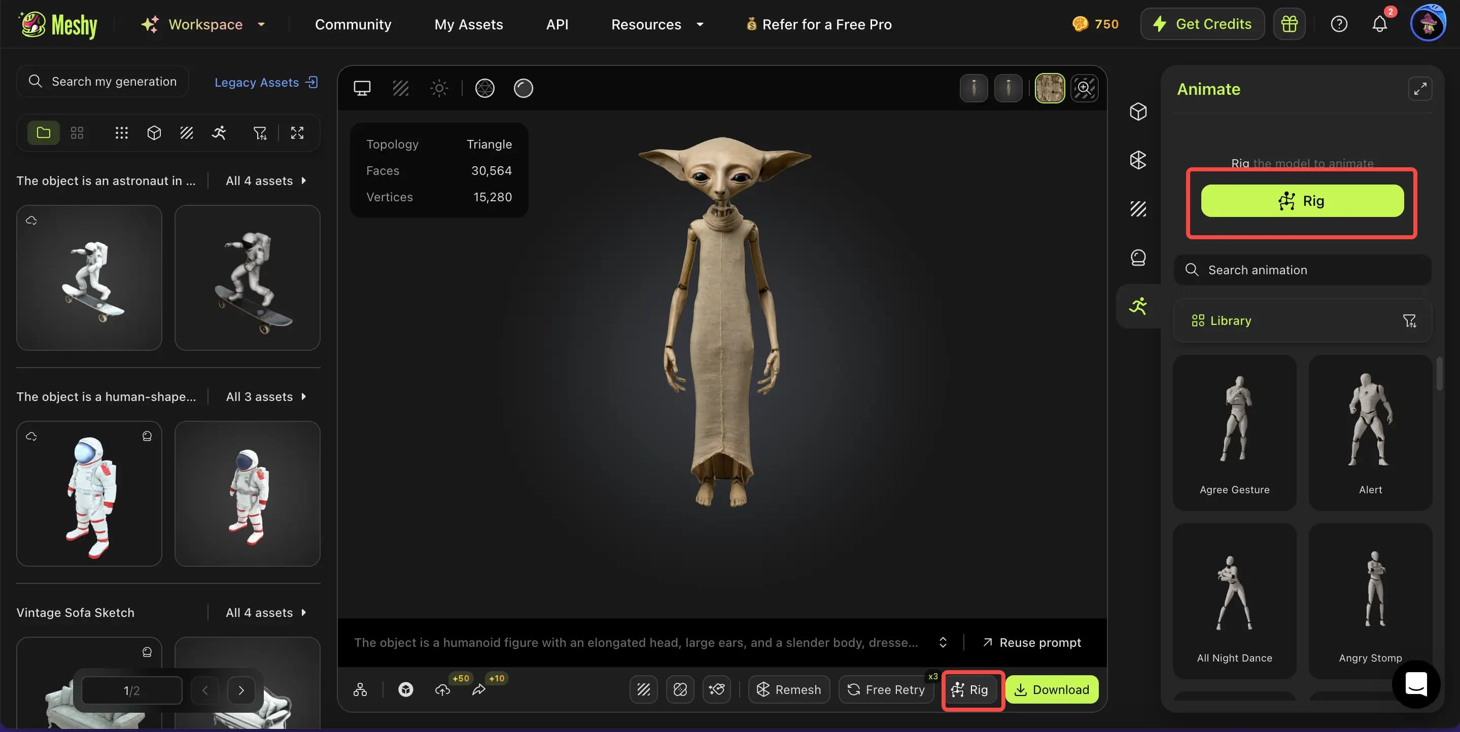The width and height of the screenshot is (1460, 732).
Task: Click the share arrow icon with +10 badge
Action: [x=480, y=689]
